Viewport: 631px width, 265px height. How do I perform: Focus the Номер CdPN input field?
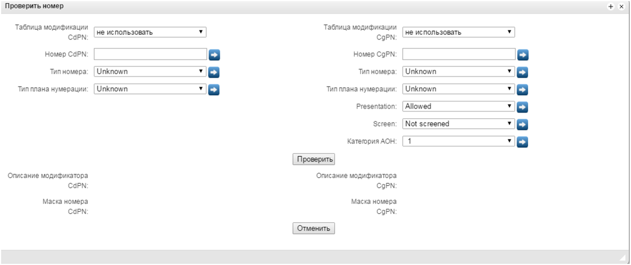coord(150,54)
